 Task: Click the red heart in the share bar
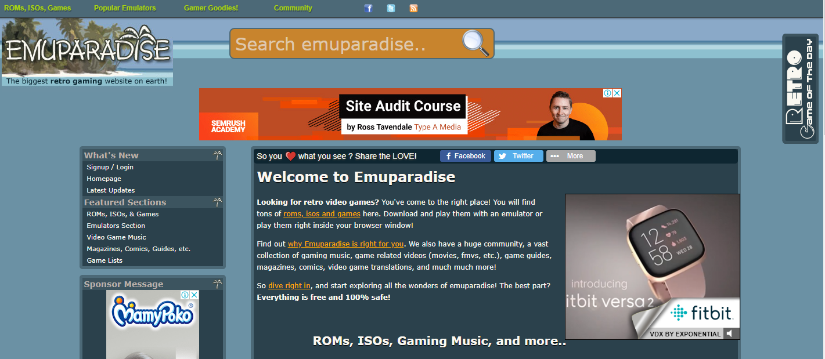click(291, 155)
